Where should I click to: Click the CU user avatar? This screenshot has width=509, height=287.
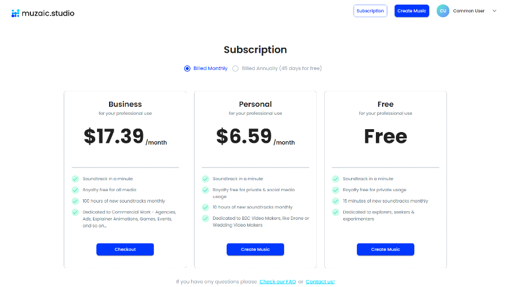(442, 11)
